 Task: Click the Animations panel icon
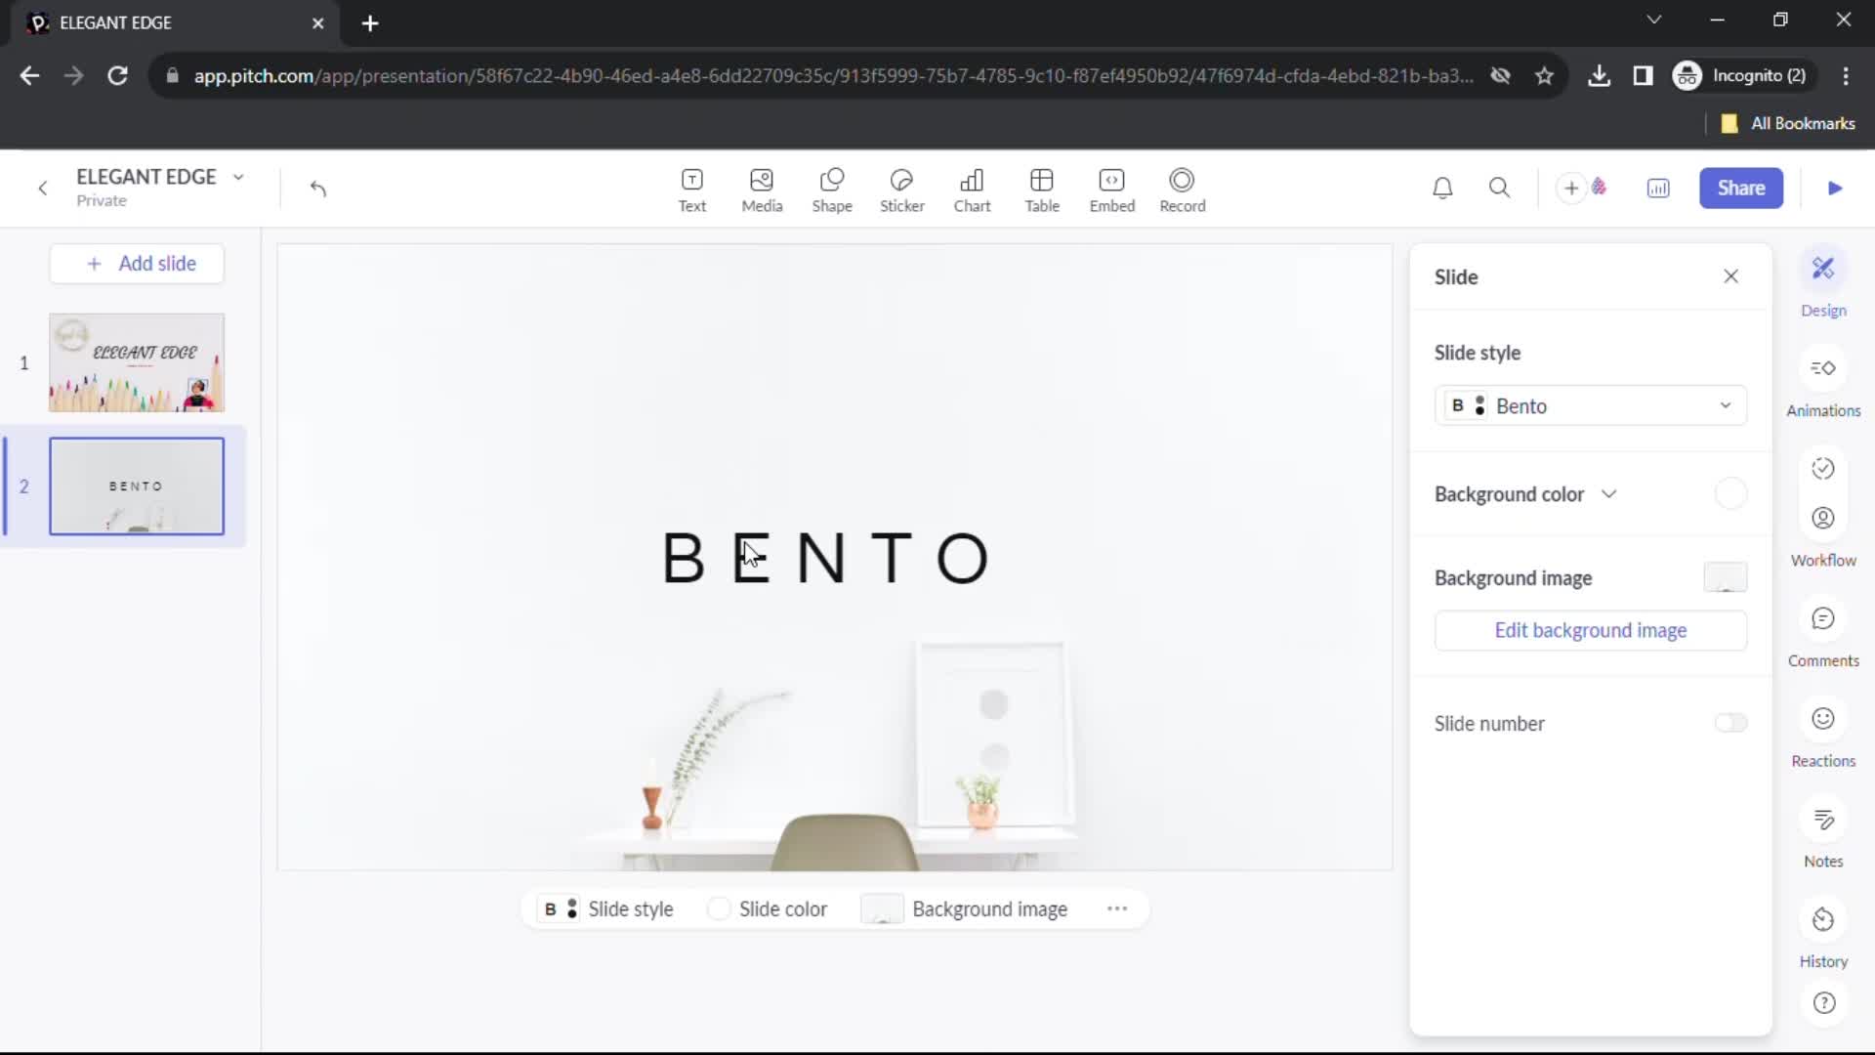tap(1823, 369)
